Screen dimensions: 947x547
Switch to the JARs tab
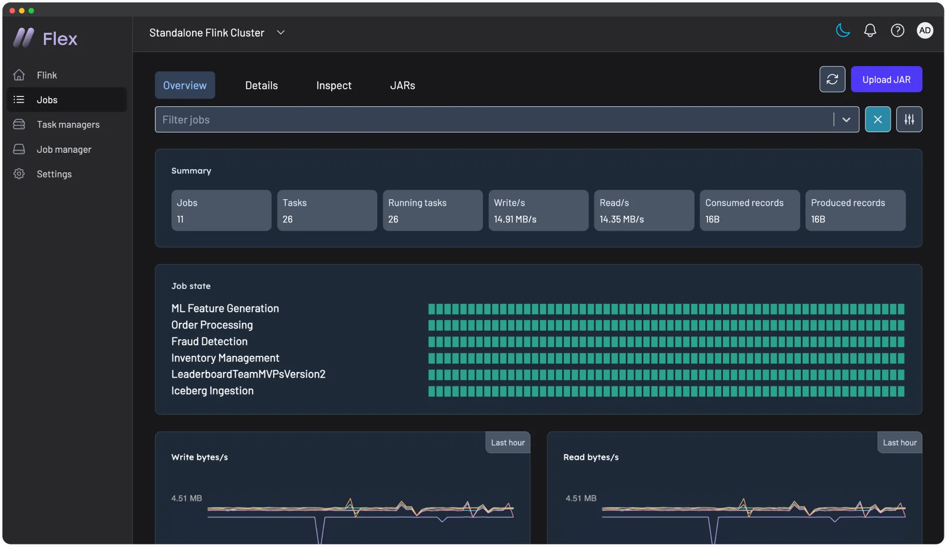click(x=402, y=86)
